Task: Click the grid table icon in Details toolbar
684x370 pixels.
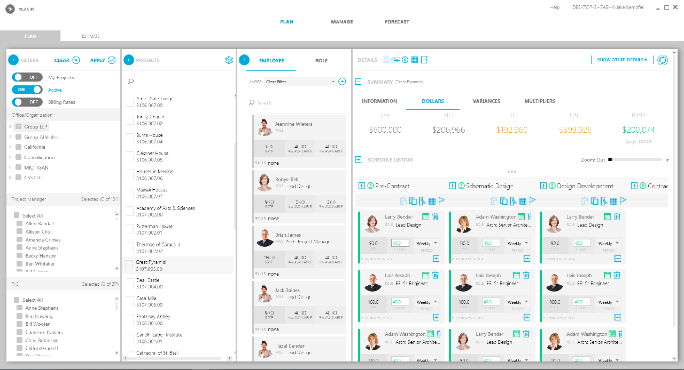Action: (415, 60)
